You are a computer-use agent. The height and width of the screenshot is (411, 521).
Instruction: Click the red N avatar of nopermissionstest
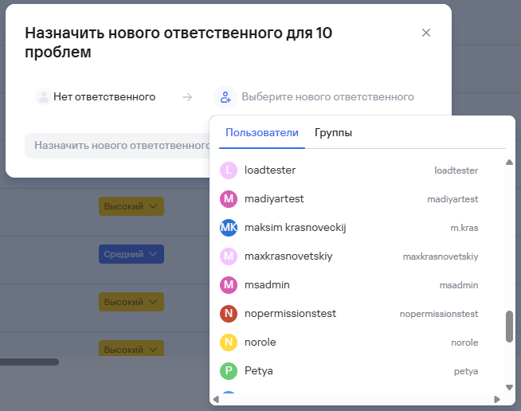(229, 313)
